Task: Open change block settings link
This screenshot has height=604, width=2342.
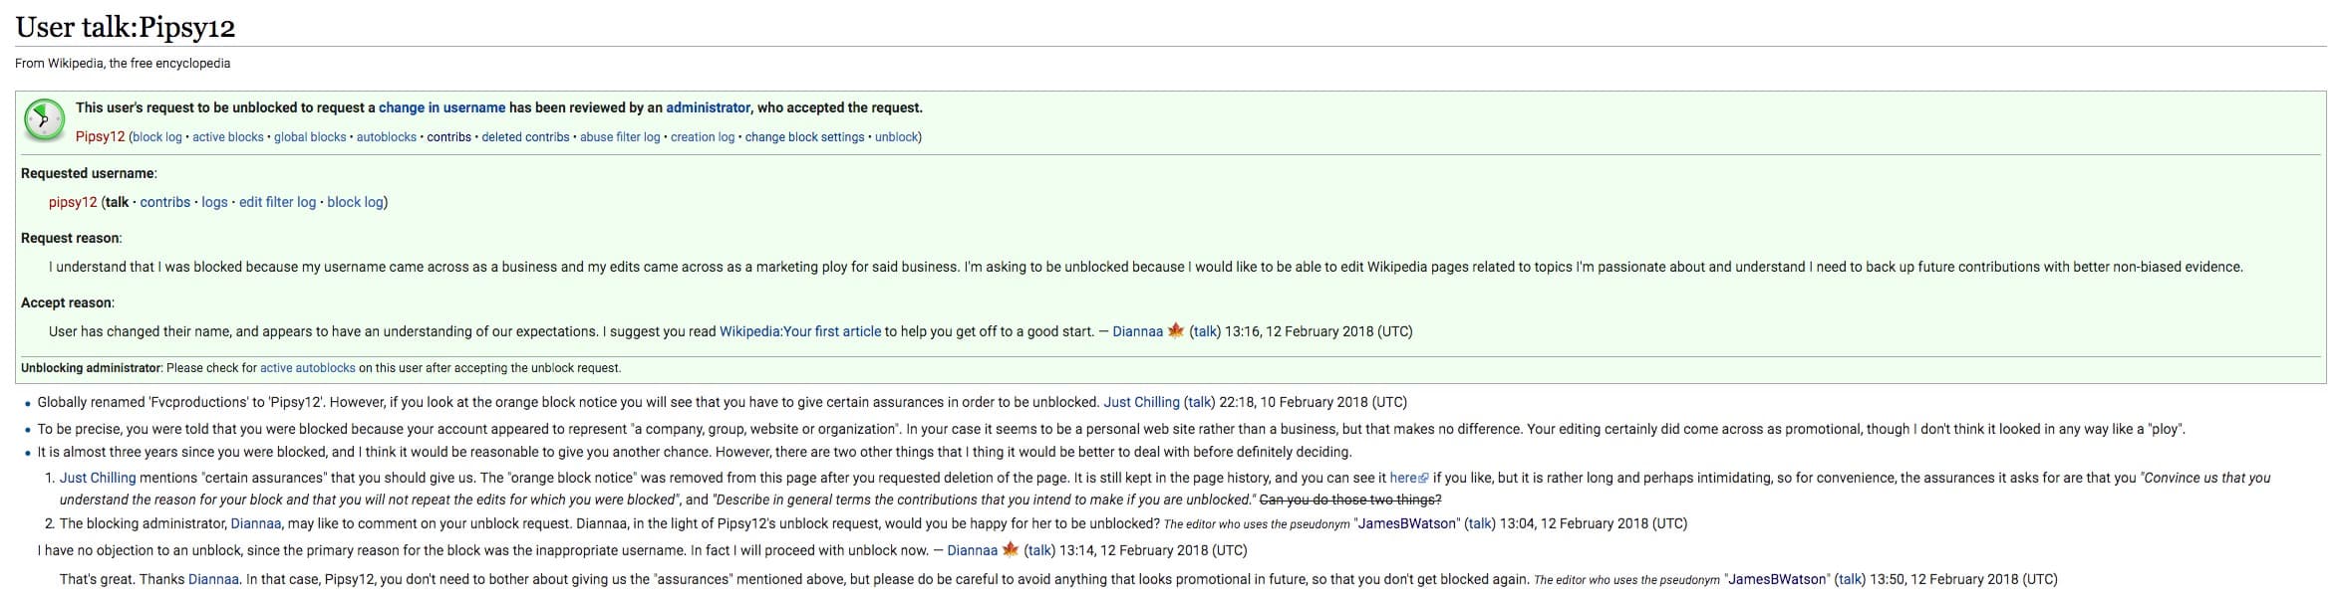Action: click(804, 137)
